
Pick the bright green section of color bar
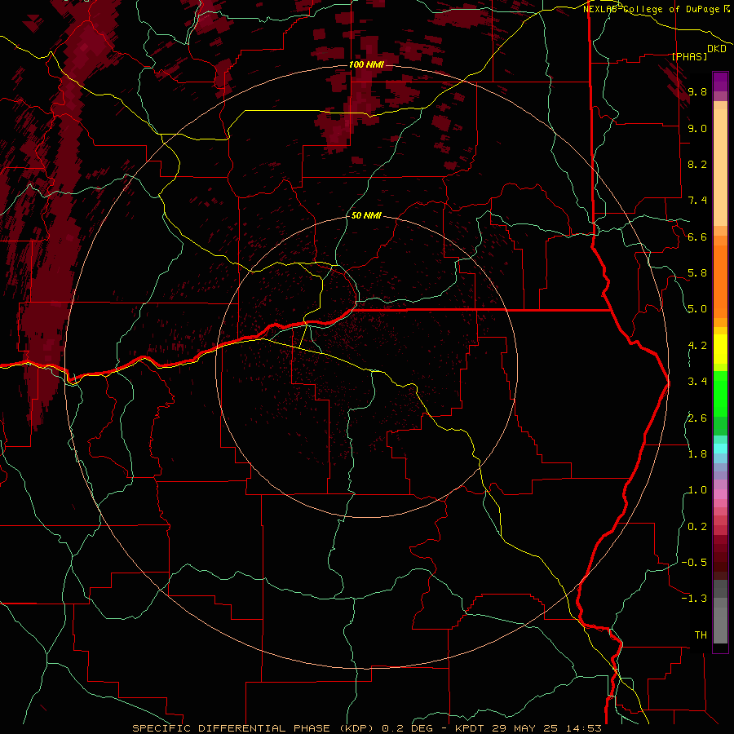click(720, 394)
